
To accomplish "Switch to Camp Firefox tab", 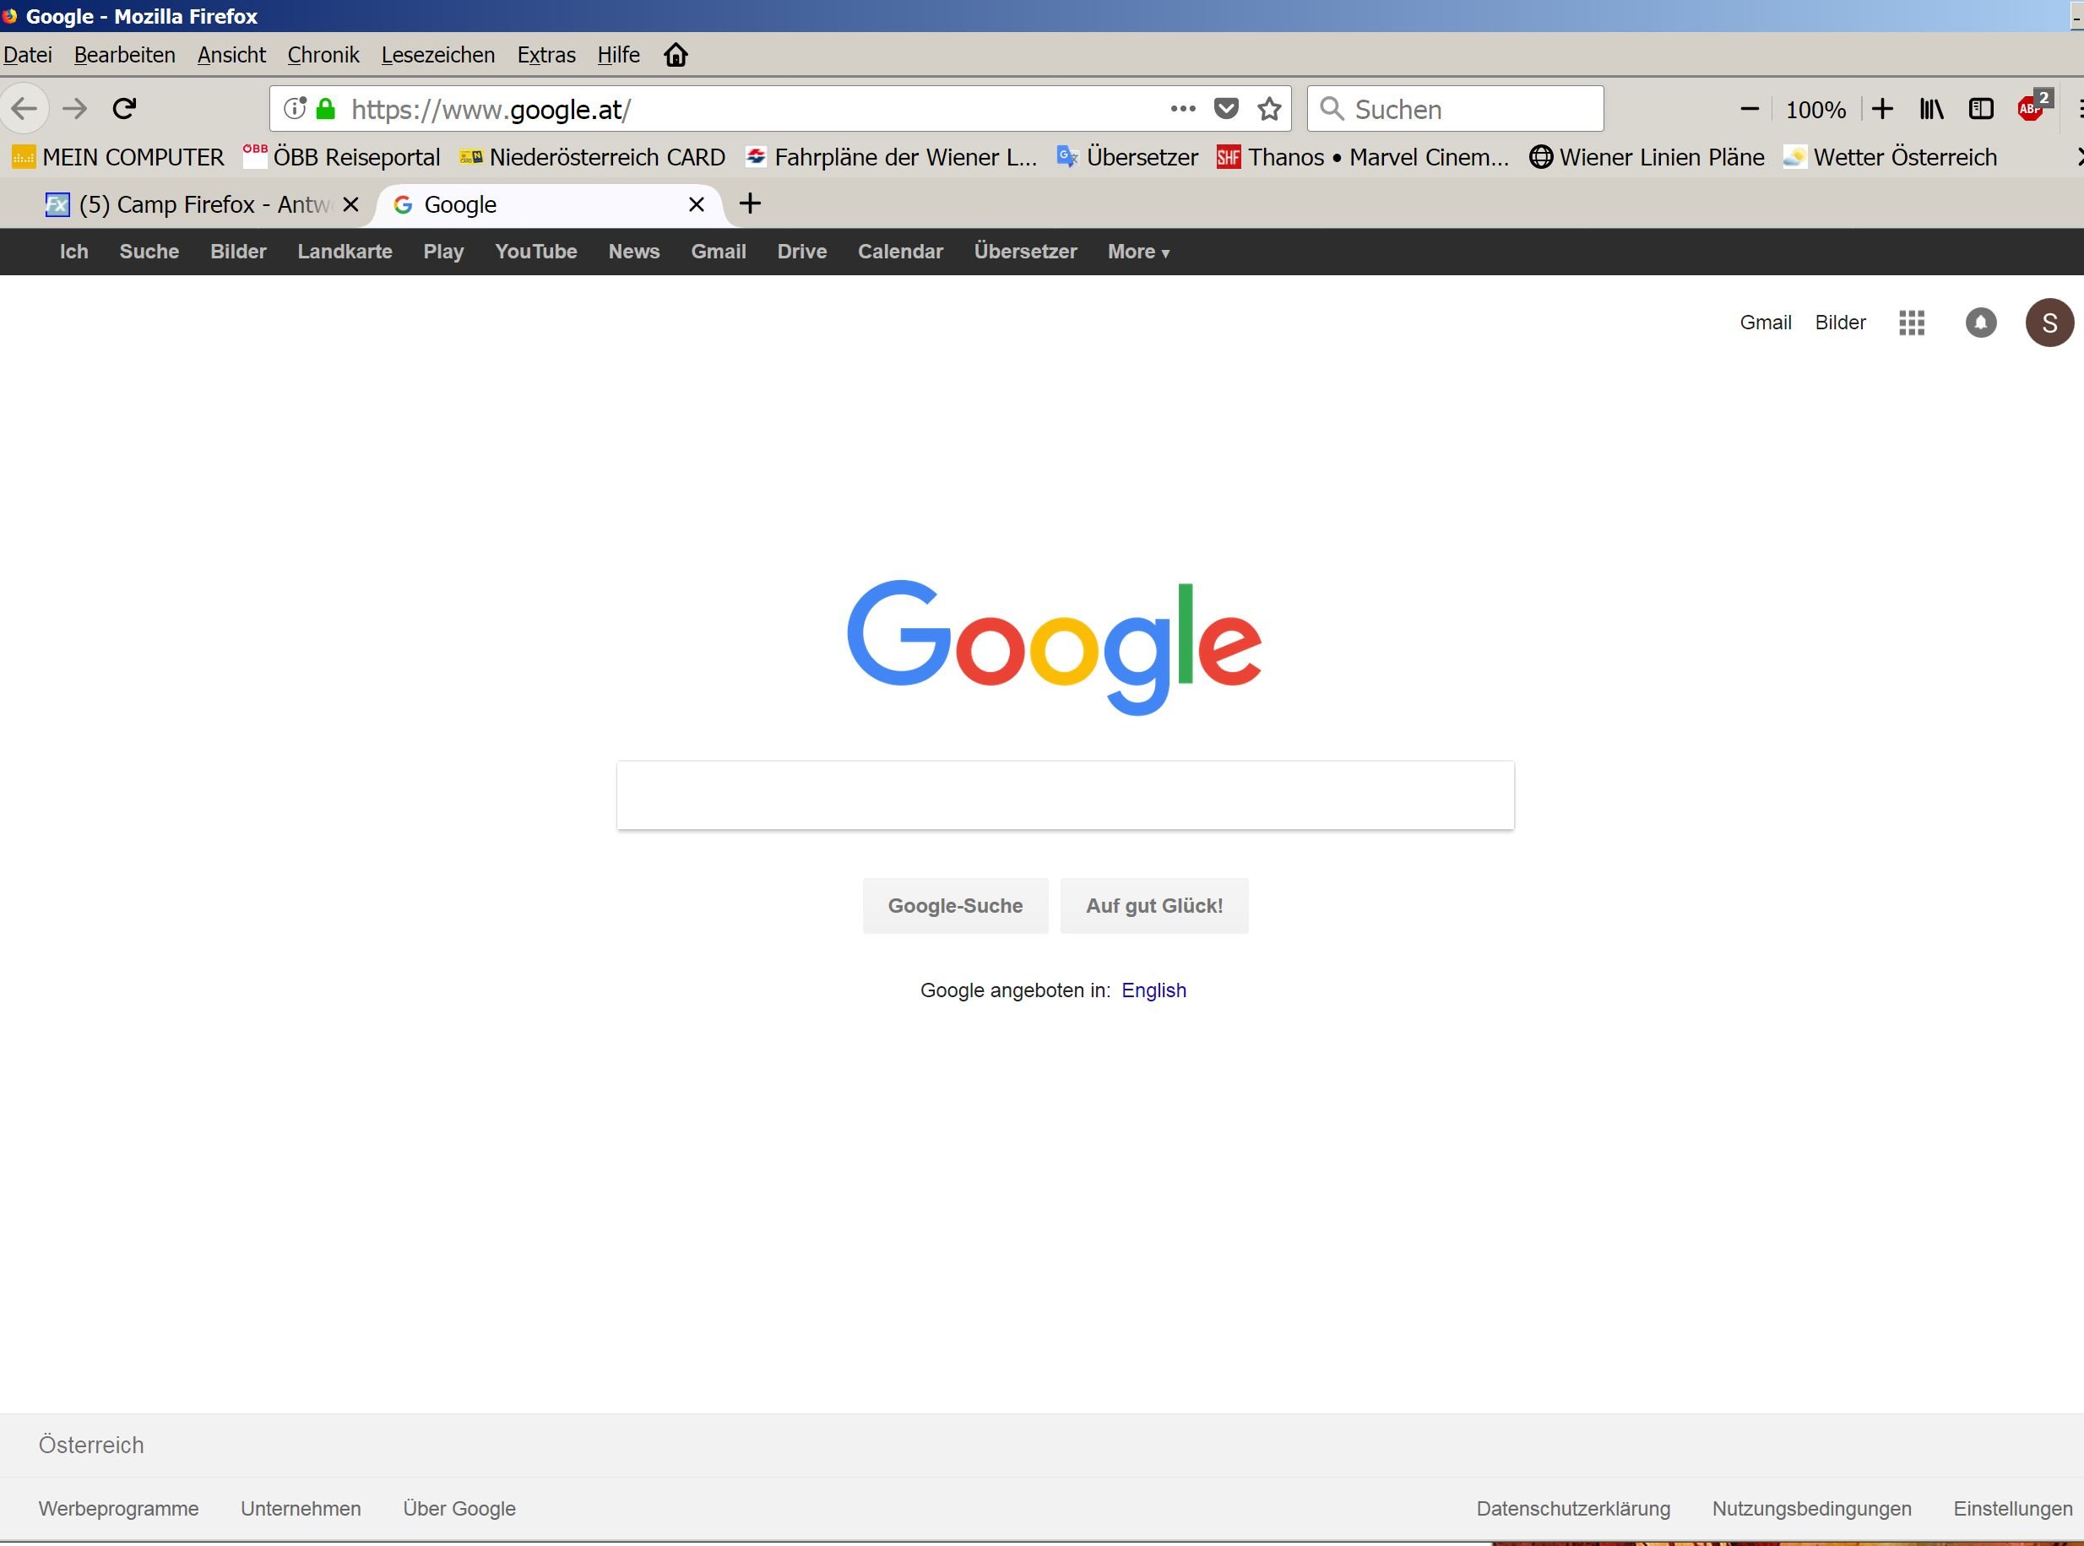I will [192, 205].
